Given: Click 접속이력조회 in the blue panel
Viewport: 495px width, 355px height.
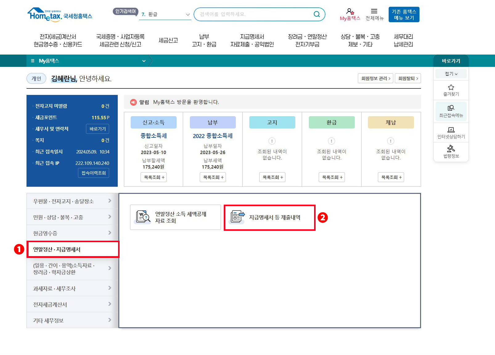Looking at the screenshot, I should [x=93, y=173].
